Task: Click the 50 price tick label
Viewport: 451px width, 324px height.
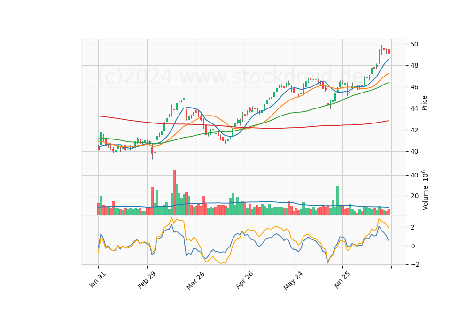Action: coord(414,44)
